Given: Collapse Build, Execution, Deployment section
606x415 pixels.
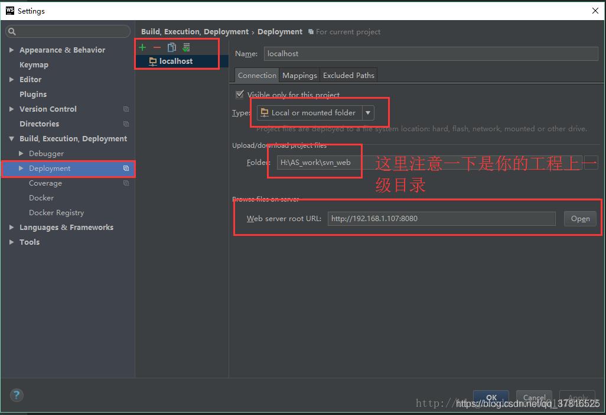Looking at the screenshot, I should tap(12, 138).
